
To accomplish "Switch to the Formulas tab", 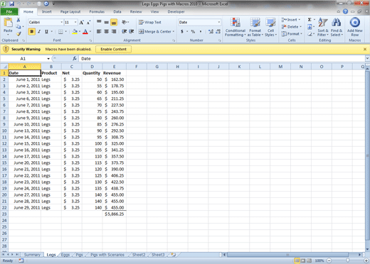I will [x=97, y=11].
